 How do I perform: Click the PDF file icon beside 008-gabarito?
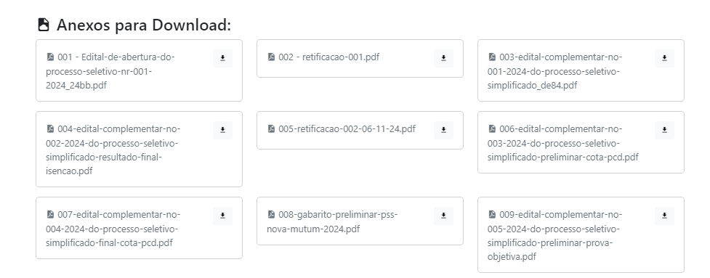(271, 214)
